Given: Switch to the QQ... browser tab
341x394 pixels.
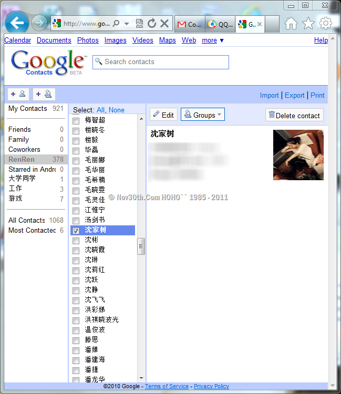Looking at the screenshot, I should tap(220, 24).
